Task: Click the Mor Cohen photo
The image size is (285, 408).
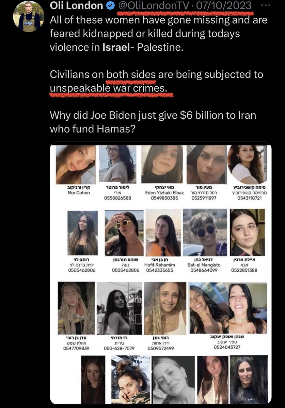Action: (76, 165)
